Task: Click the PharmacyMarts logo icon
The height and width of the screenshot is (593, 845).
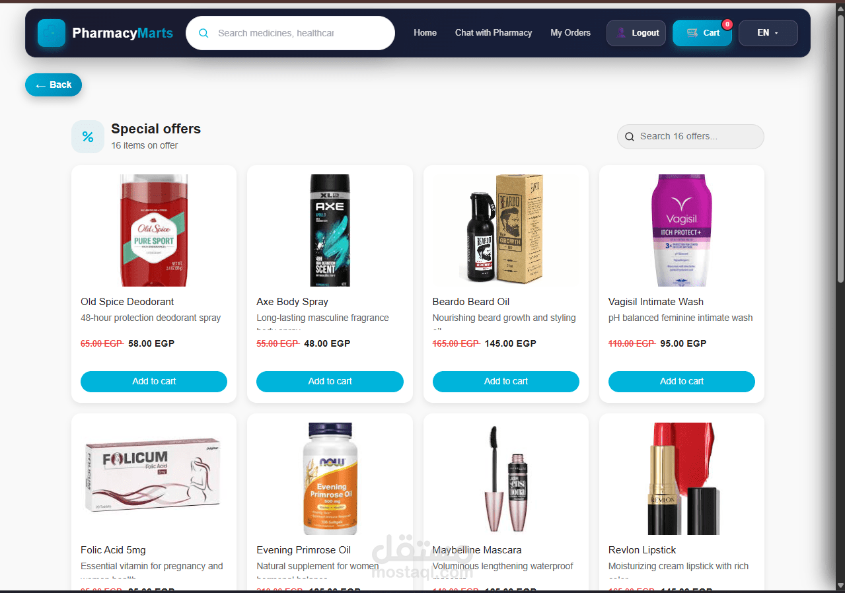Action: coord(52,33)
